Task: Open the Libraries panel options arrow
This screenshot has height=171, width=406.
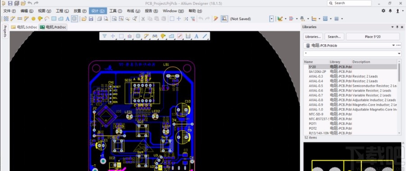Action: 392,27
